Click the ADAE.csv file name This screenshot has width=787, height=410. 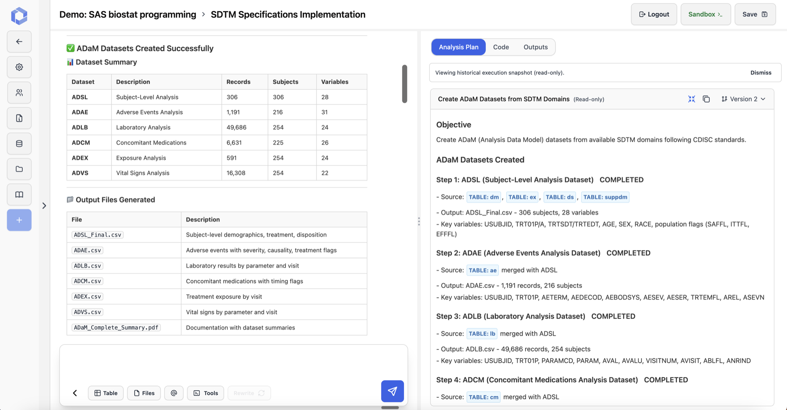click(x=87, y=250)
